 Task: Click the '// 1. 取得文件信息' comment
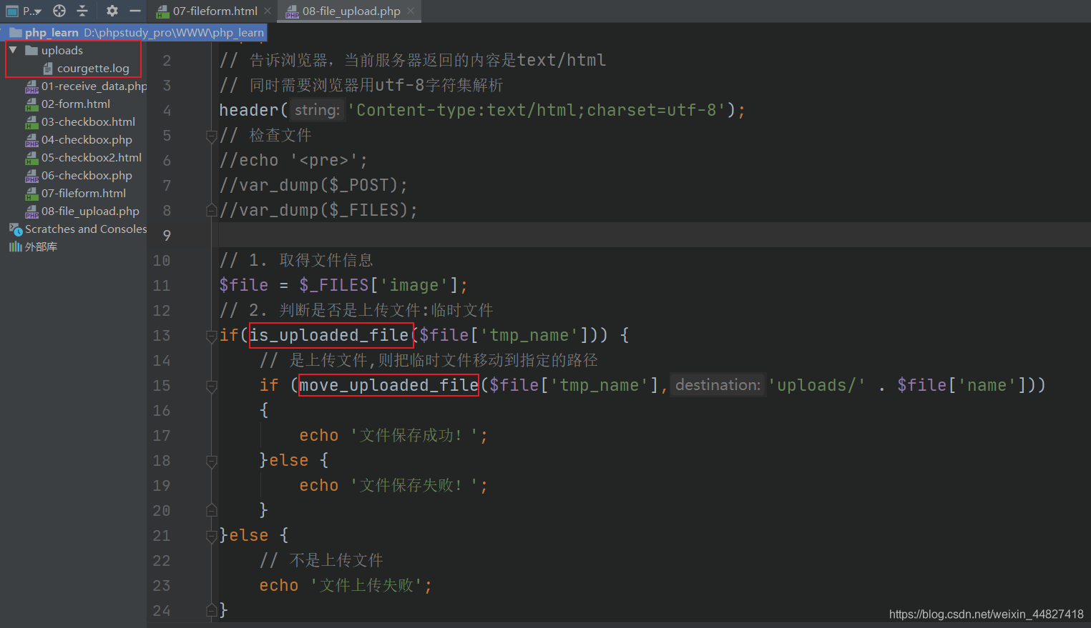pyautogui.click(x=296, y=260)
